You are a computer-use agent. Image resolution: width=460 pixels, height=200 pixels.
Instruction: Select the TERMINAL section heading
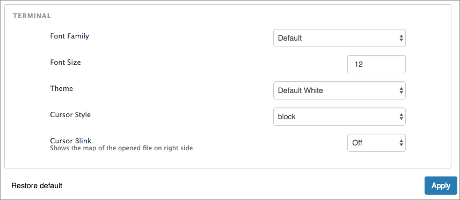click(32, 16)
